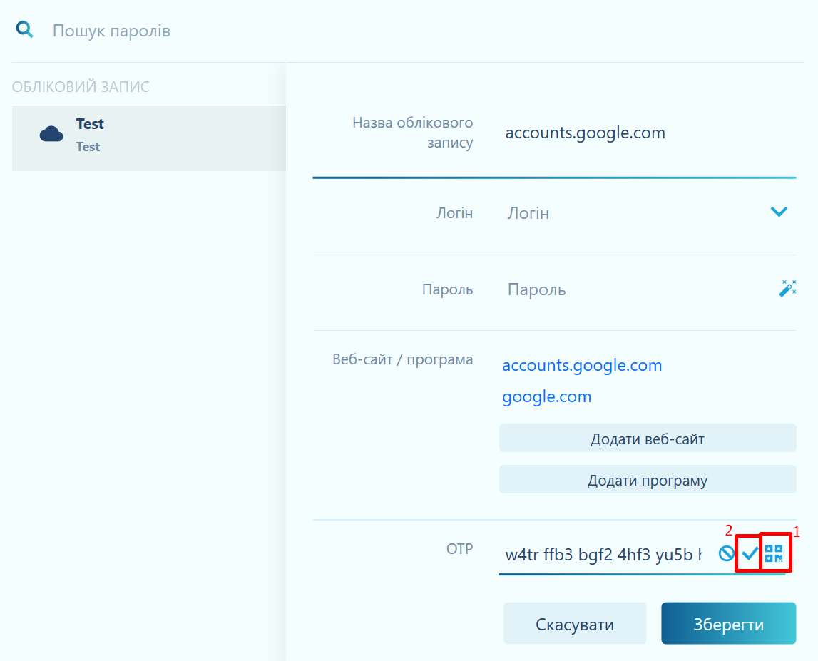This screenshot has height=661, width=818.
Task: Click the cloud icon beside Test
Action: coord(51,134)
